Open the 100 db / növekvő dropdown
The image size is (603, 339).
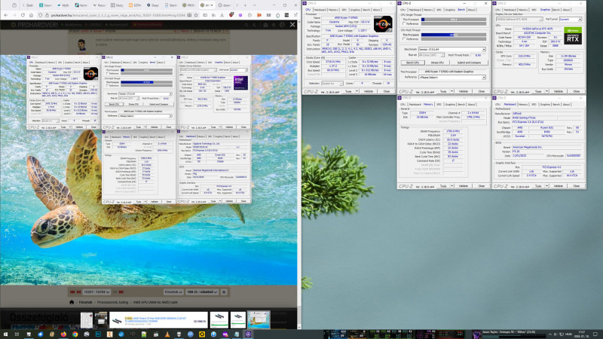tap(202, 292)
